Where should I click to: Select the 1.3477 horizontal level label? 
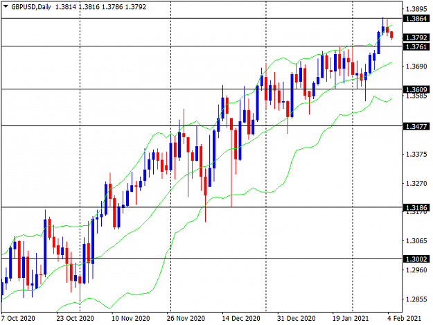[x=416, y=126]
